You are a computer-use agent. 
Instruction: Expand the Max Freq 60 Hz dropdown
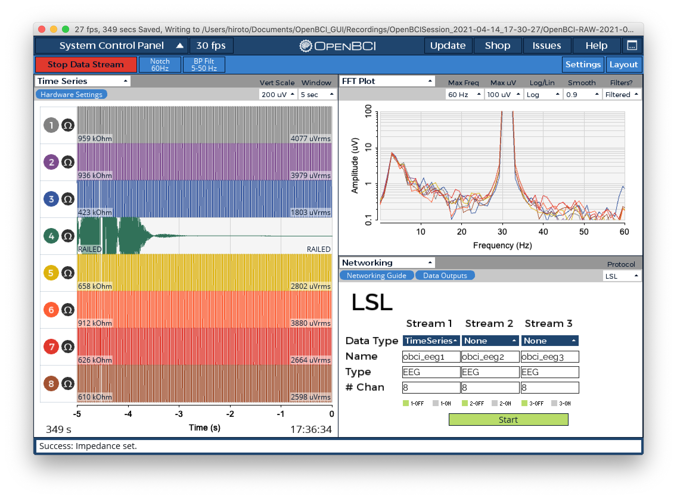coord(464,95)
